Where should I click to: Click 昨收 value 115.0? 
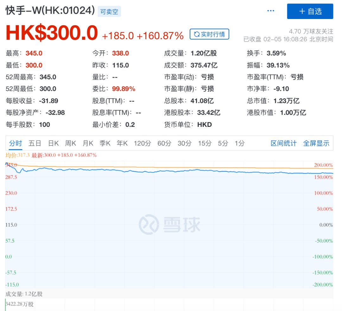click(x=120, y=65)
